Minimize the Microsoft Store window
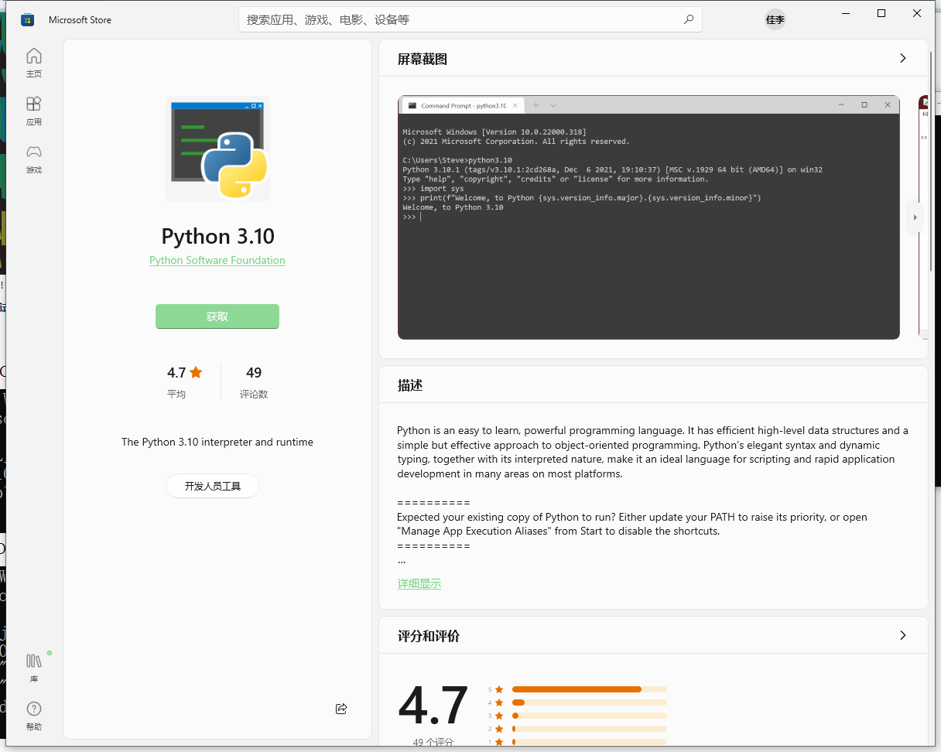 pyautogui.click(x=846, y=13)
